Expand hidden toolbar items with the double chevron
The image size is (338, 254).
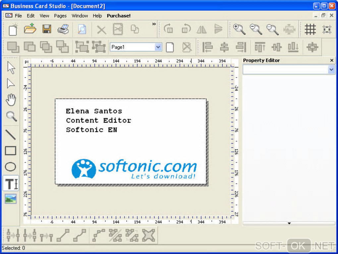[154, 24]
